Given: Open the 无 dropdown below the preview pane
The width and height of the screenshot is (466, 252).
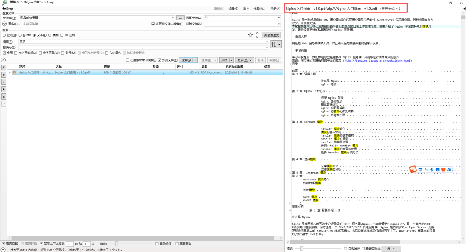Looking at the screenshot, I should pyautogui.click(x=391, y=249).
